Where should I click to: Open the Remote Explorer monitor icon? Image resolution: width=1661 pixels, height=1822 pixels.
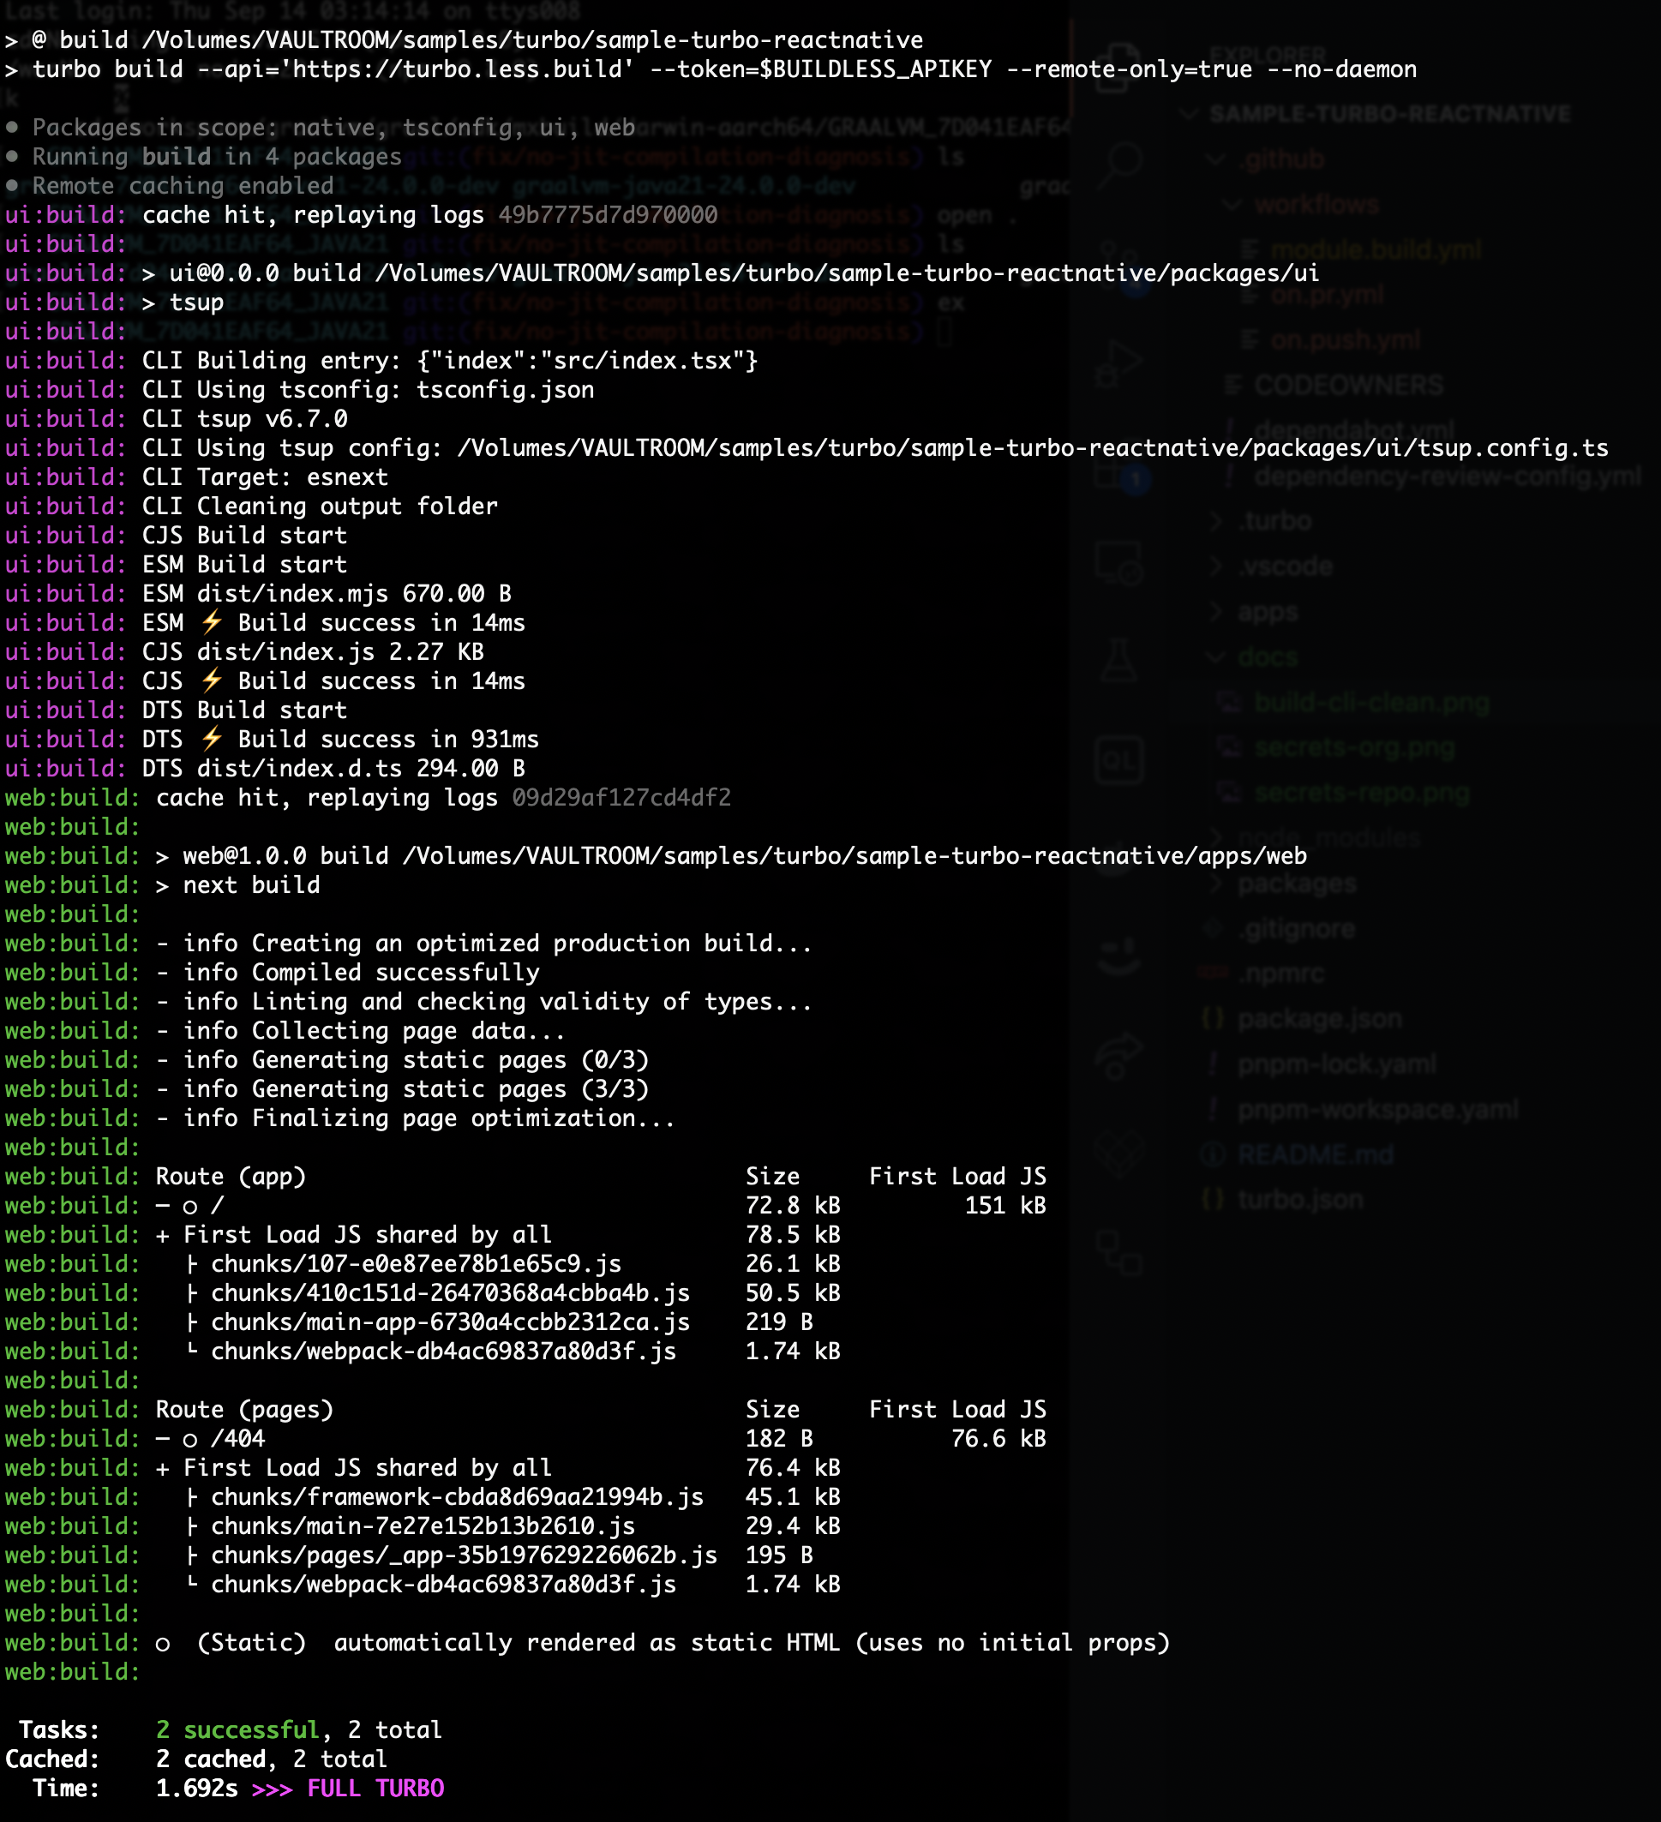(x=1118, y=562)
